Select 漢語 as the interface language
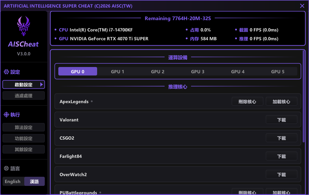The height and width of the screenshot is (195, 309). point(34,181)
